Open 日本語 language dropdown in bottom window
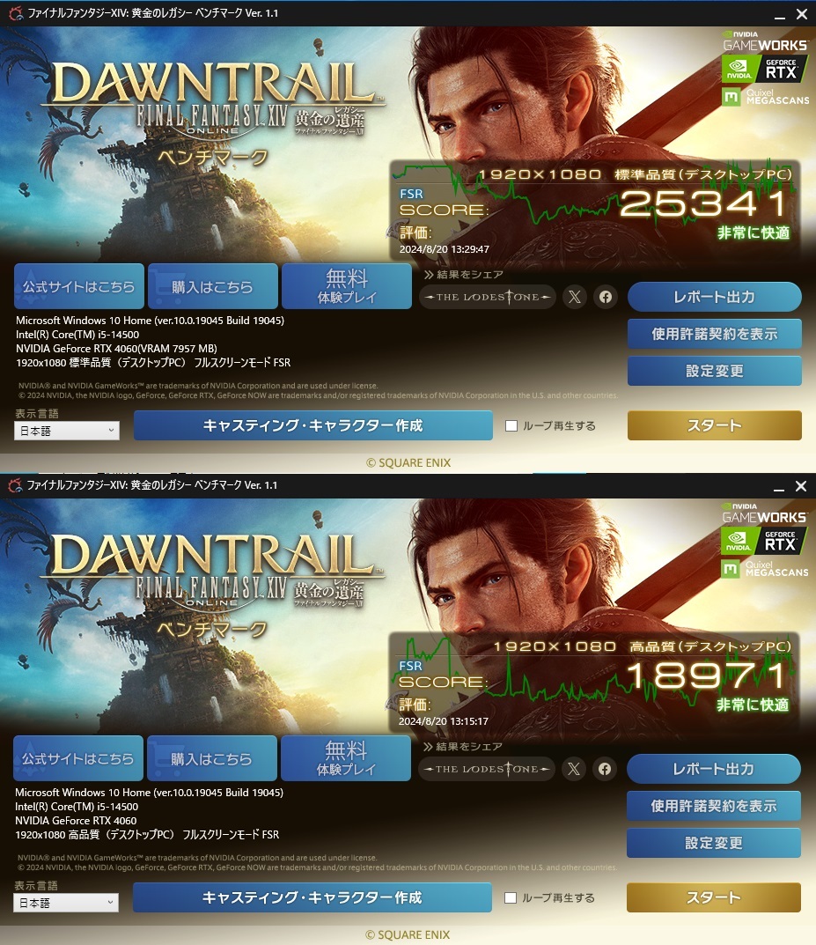This screenshot has width=816, height=945. click(x=66, y=903)
